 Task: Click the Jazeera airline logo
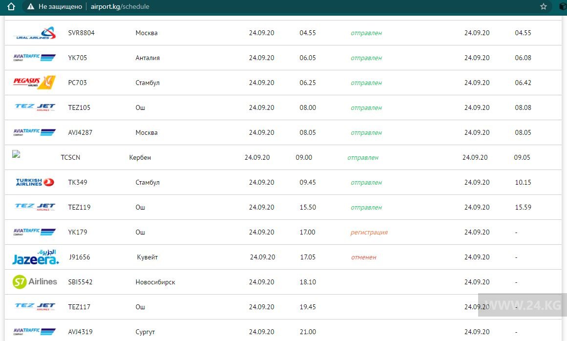point(35,257)
